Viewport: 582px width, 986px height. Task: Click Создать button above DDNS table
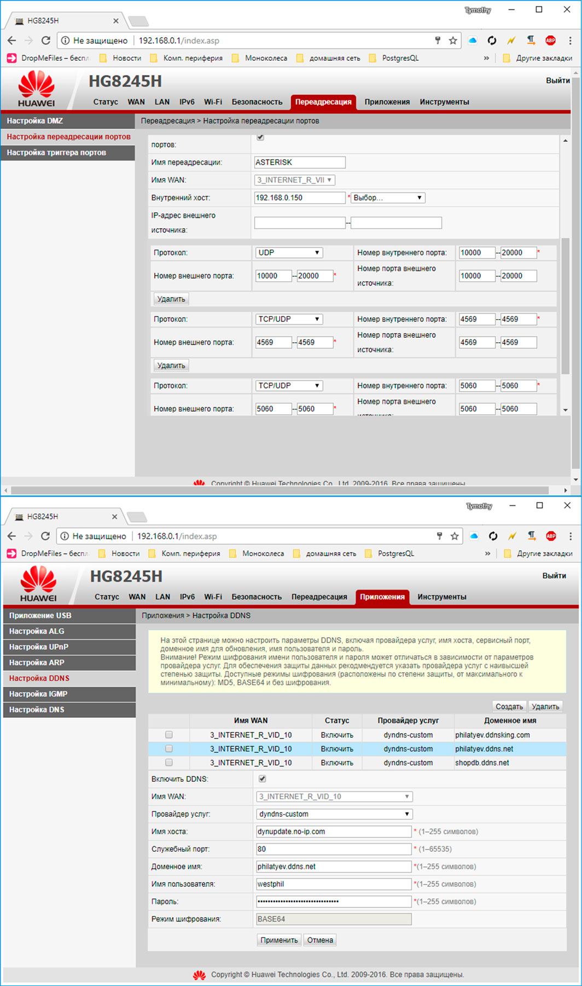pos(509,706)
